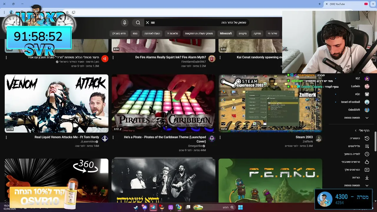Viewport: 377px width, 212px height.
Task: Open the P.E.A.K.O. video thumbnail
Action: coord(270,180)
